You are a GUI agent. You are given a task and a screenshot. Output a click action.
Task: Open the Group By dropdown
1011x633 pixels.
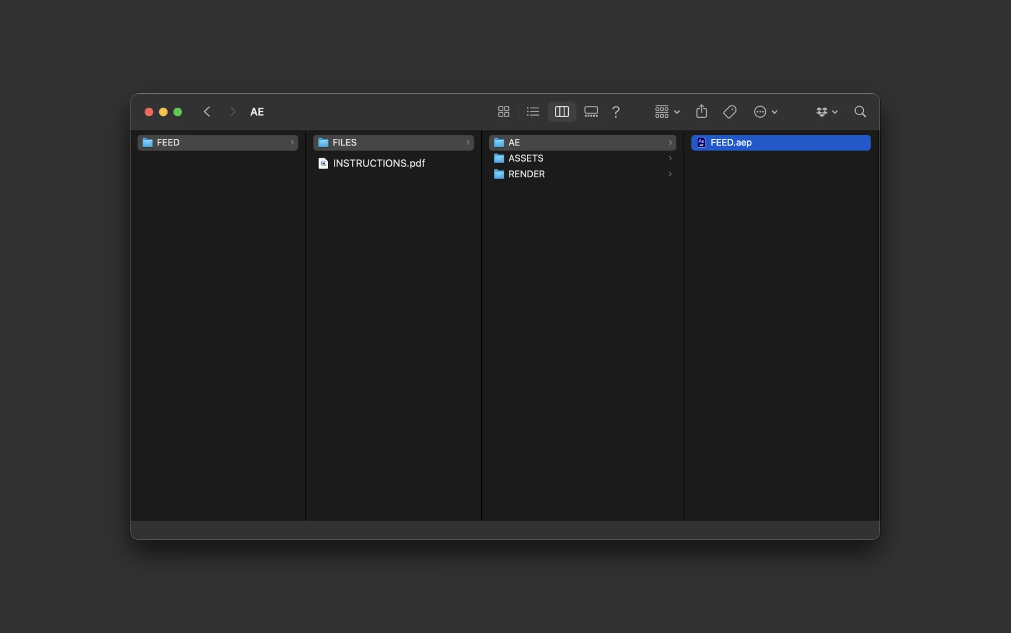[666, 112]
